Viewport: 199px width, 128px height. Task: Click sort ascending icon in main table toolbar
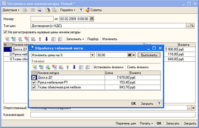pos(53,39)
